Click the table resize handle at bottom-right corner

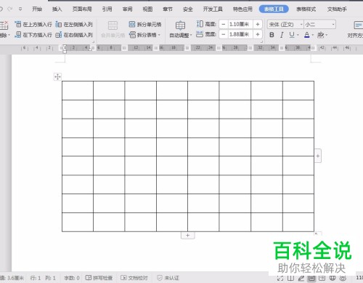pos(317,234)
